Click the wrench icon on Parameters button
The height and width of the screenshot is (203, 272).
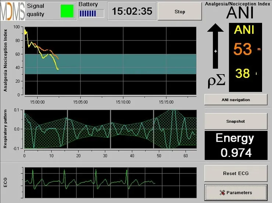point(222,192)
